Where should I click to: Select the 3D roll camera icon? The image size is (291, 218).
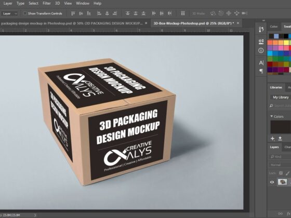click(x=221, y=13)
